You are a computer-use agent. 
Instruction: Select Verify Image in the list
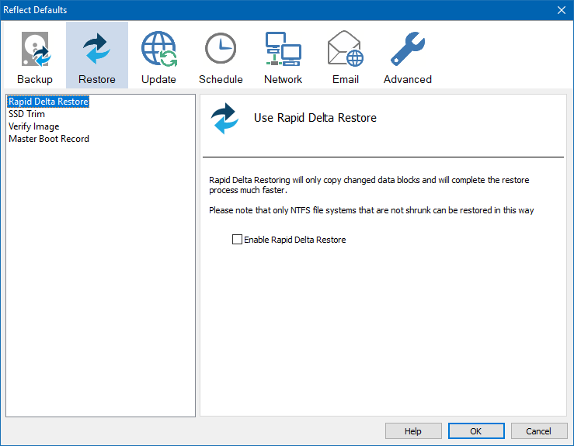(x=33, y=126)
